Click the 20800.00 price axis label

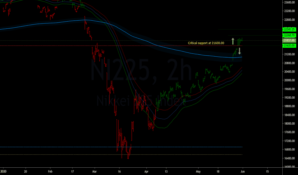click(x=289, y=63)
